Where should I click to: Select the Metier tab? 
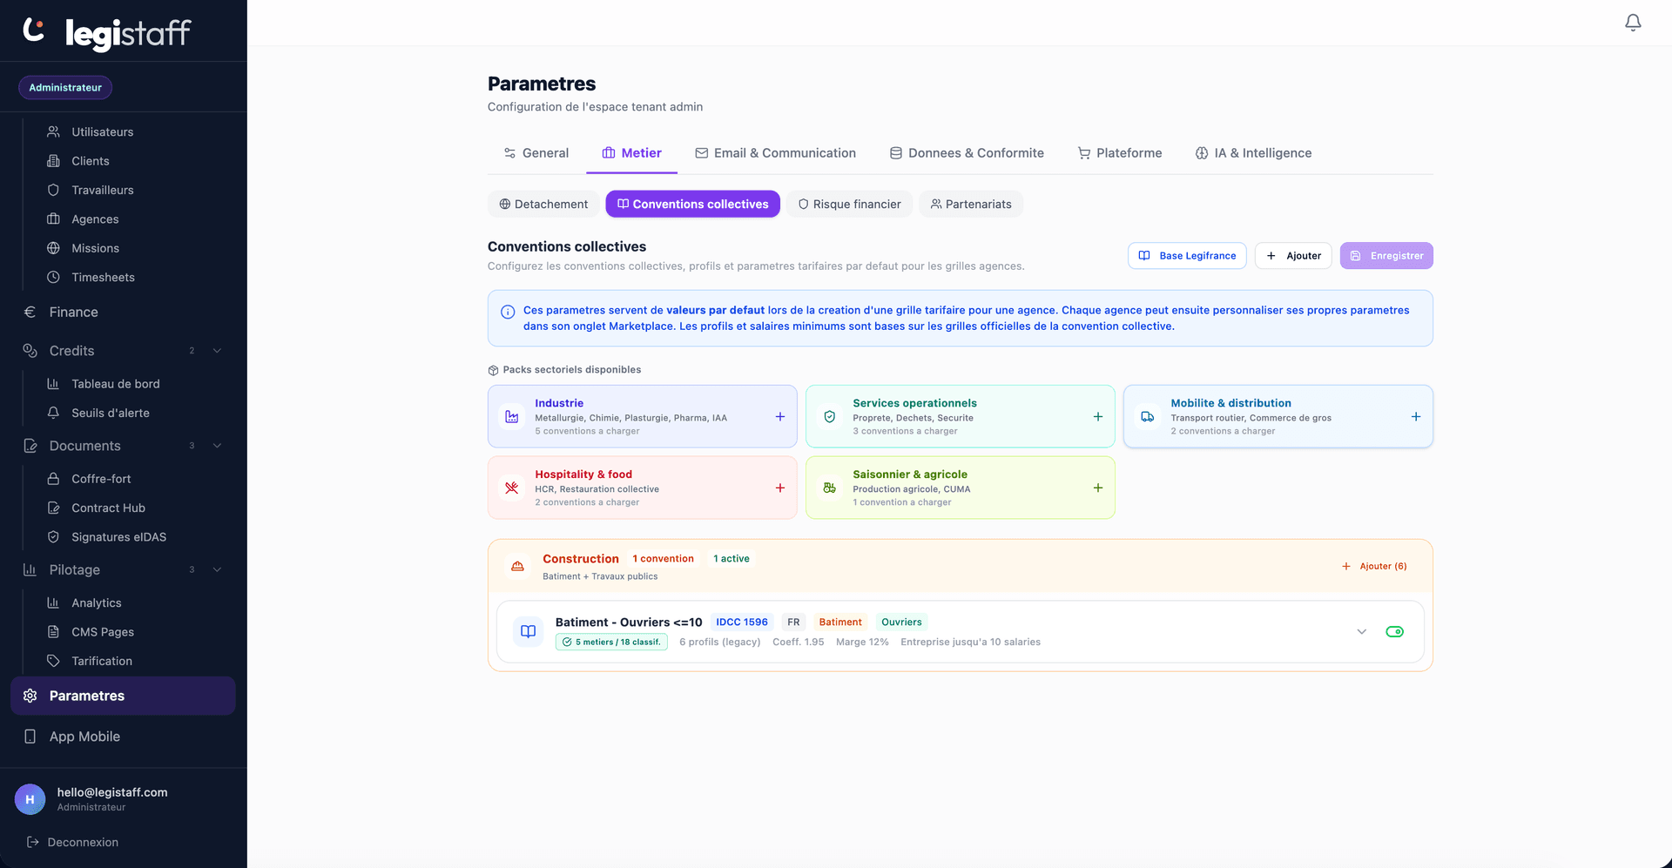tap(631, 153)
